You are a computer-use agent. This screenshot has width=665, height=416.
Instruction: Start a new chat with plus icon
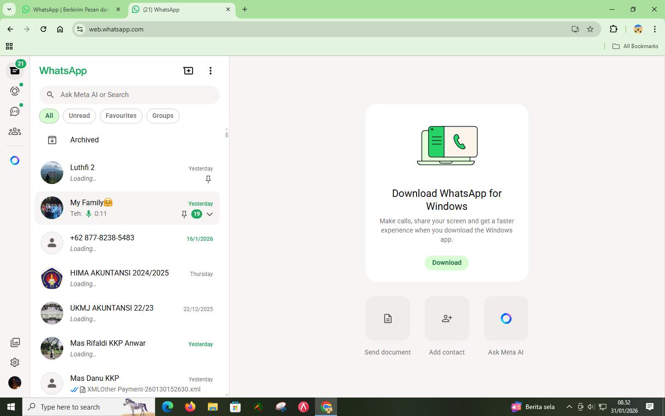tap(188, 71)
